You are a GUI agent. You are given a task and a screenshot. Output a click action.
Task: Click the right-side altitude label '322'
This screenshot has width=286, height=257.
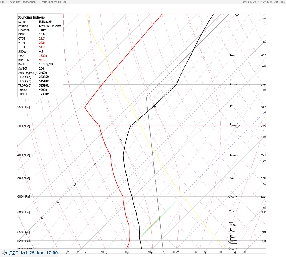[263, 107]
